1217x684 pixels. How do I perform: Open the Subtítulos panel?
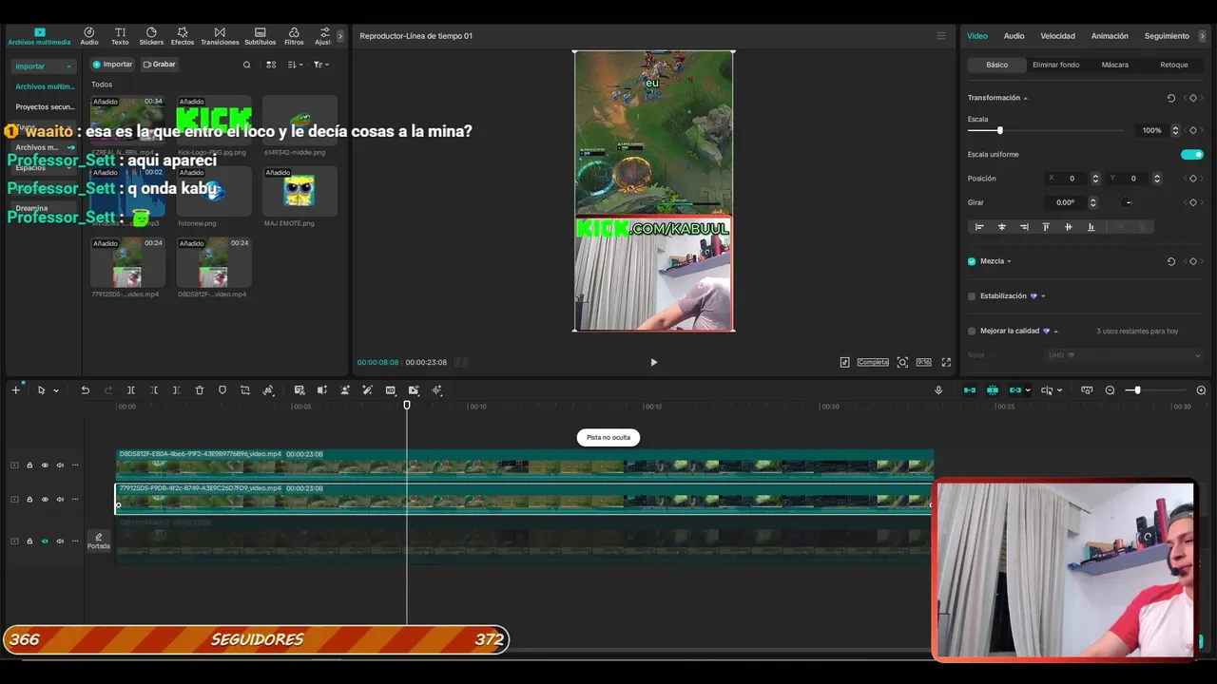click(260, 36)
